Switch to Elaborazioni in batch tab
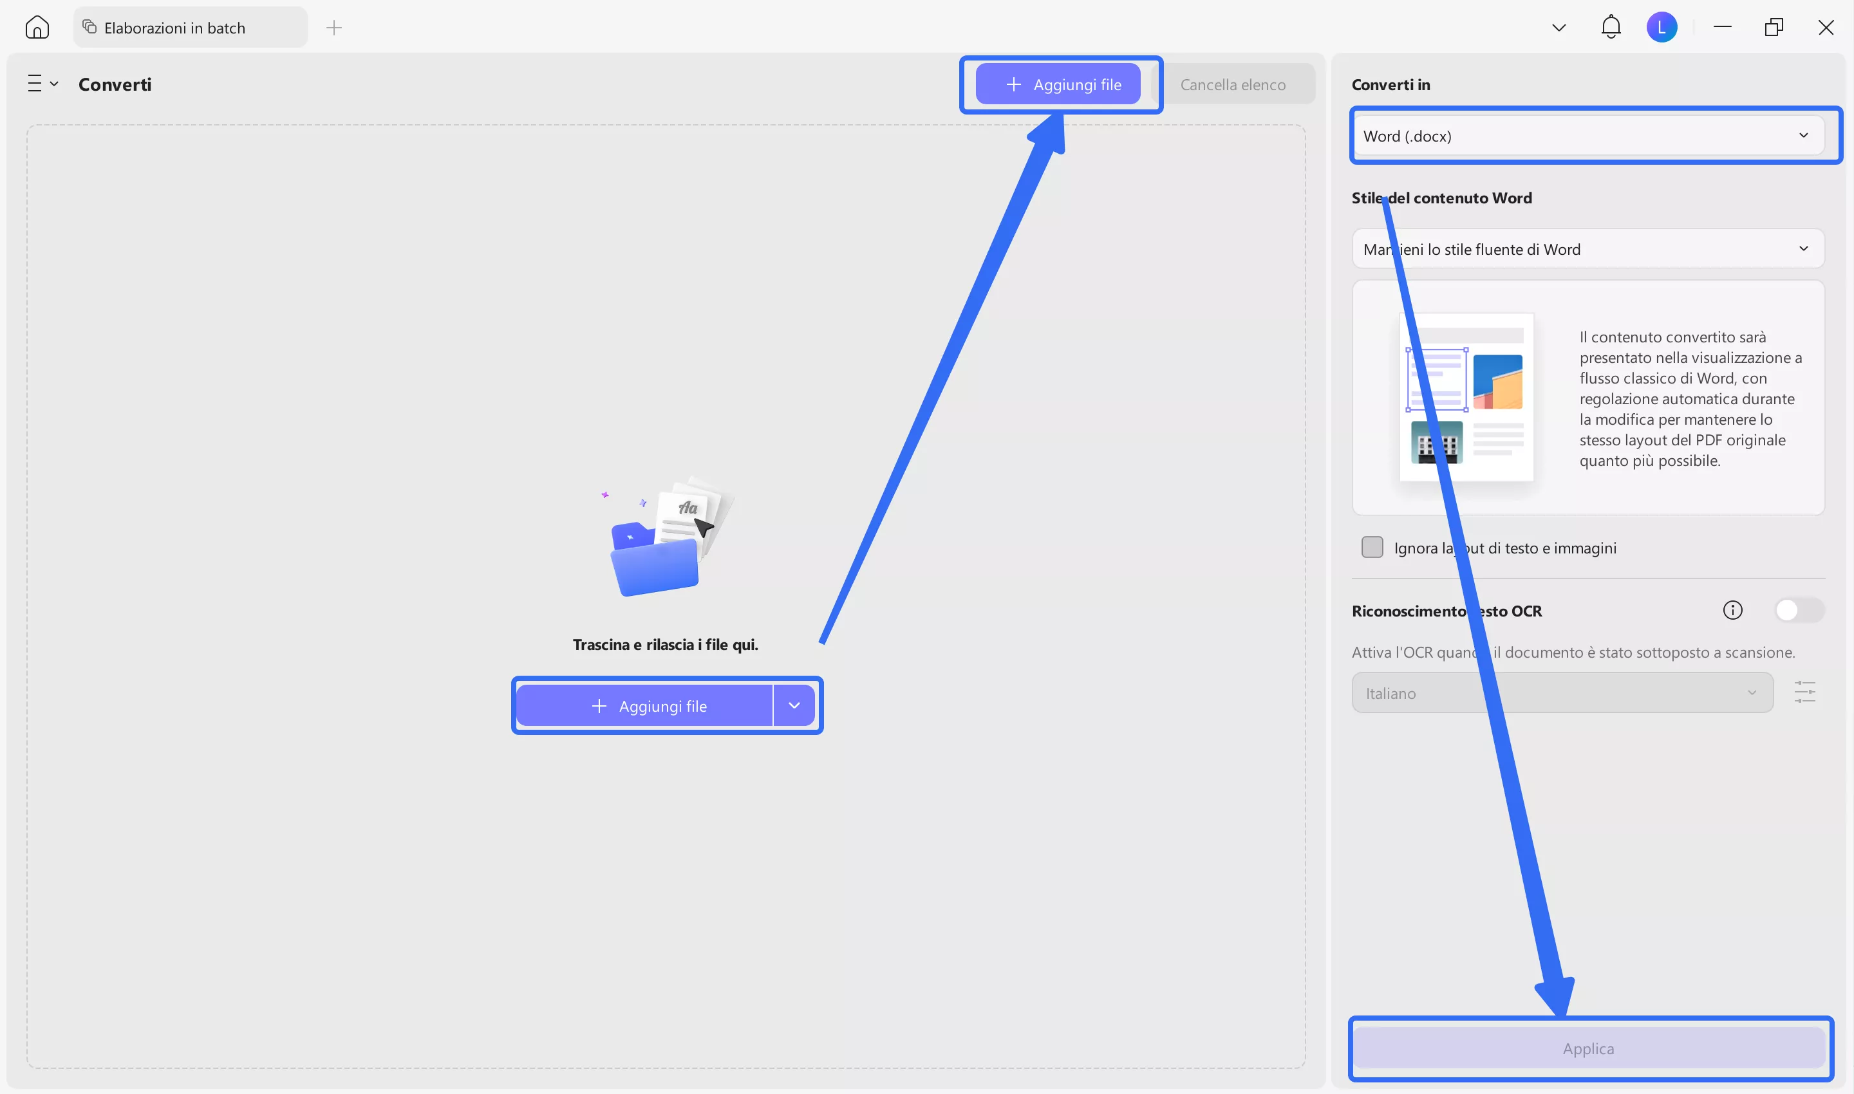 pyautogui.click(x=176, y=28)
